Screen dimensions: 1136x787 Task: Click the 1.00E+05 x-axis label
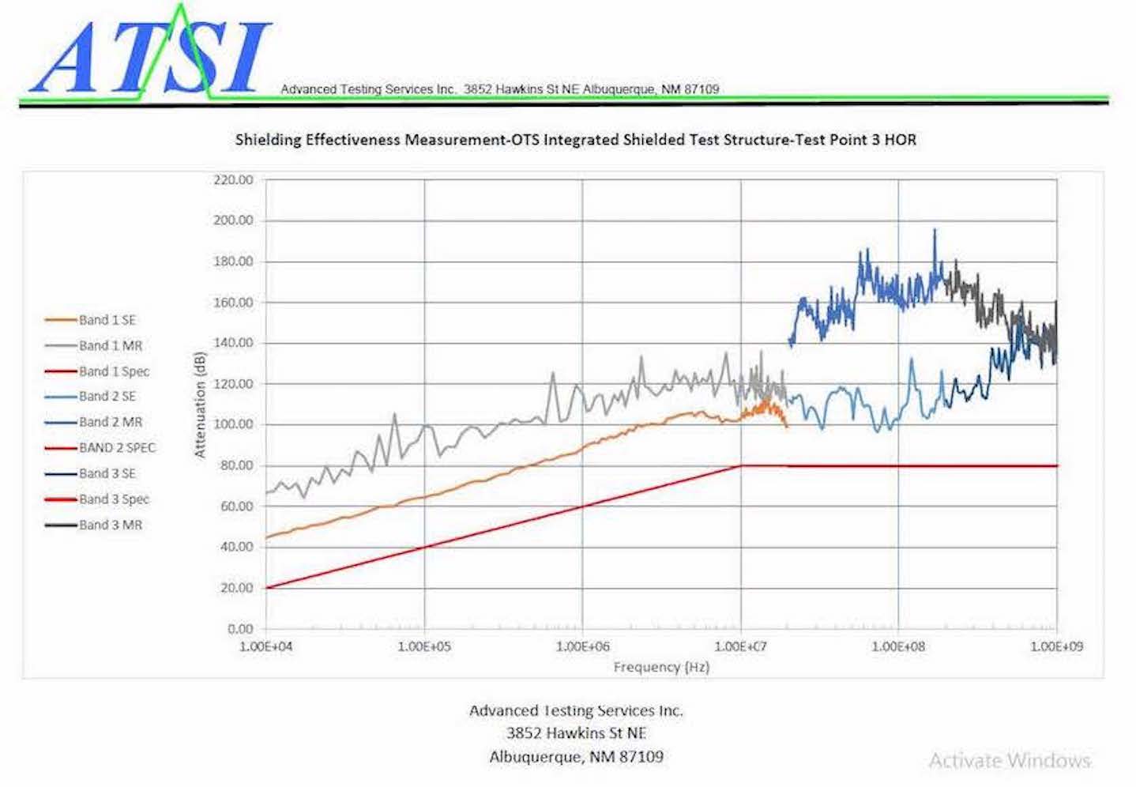(x=424, y=646)
